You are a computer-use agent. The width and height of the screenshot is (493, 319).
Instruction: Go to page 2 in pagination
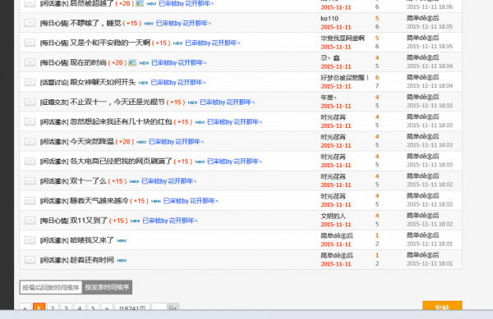pyautogui.click(x=53, y=308)
